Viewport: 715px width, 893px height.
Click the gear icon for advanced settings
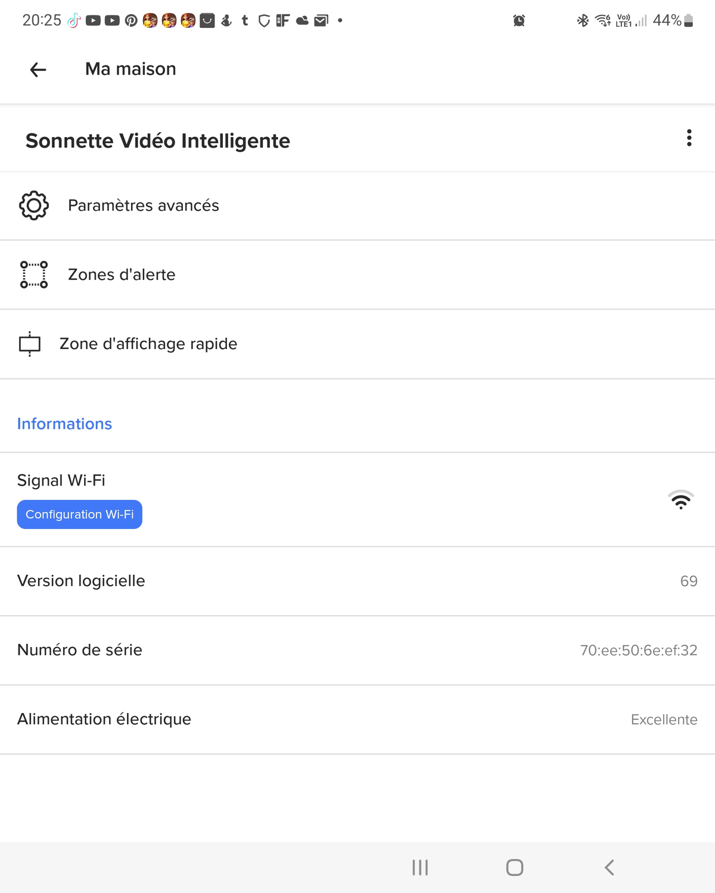click(x=34, y=206)
